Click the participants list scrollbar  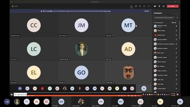click(x=179, y=30)
